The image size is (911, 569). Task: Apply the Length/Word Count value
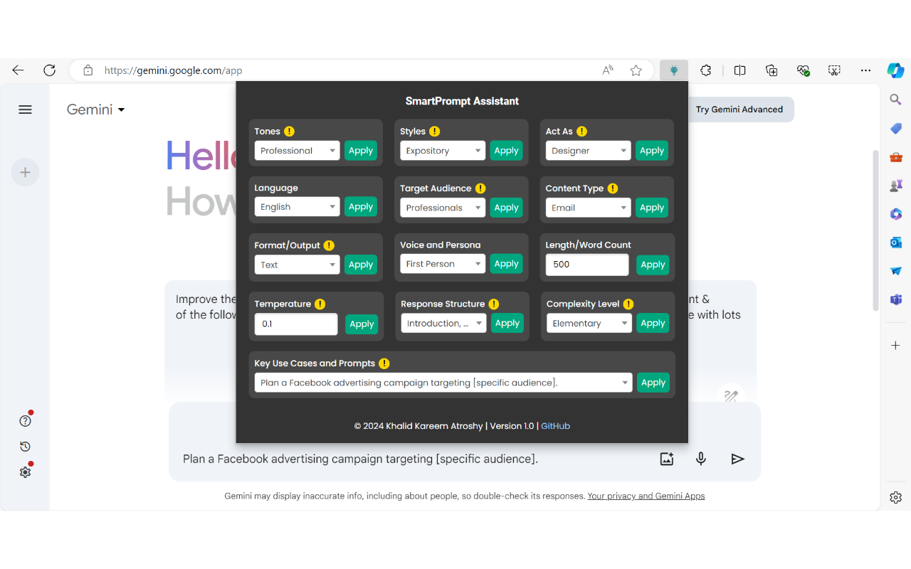[x=653, y=265]
